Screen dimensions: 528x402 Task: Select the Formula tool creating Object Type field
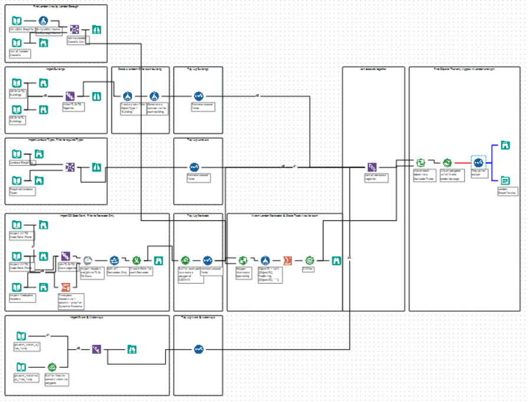(x=128, y=96)
